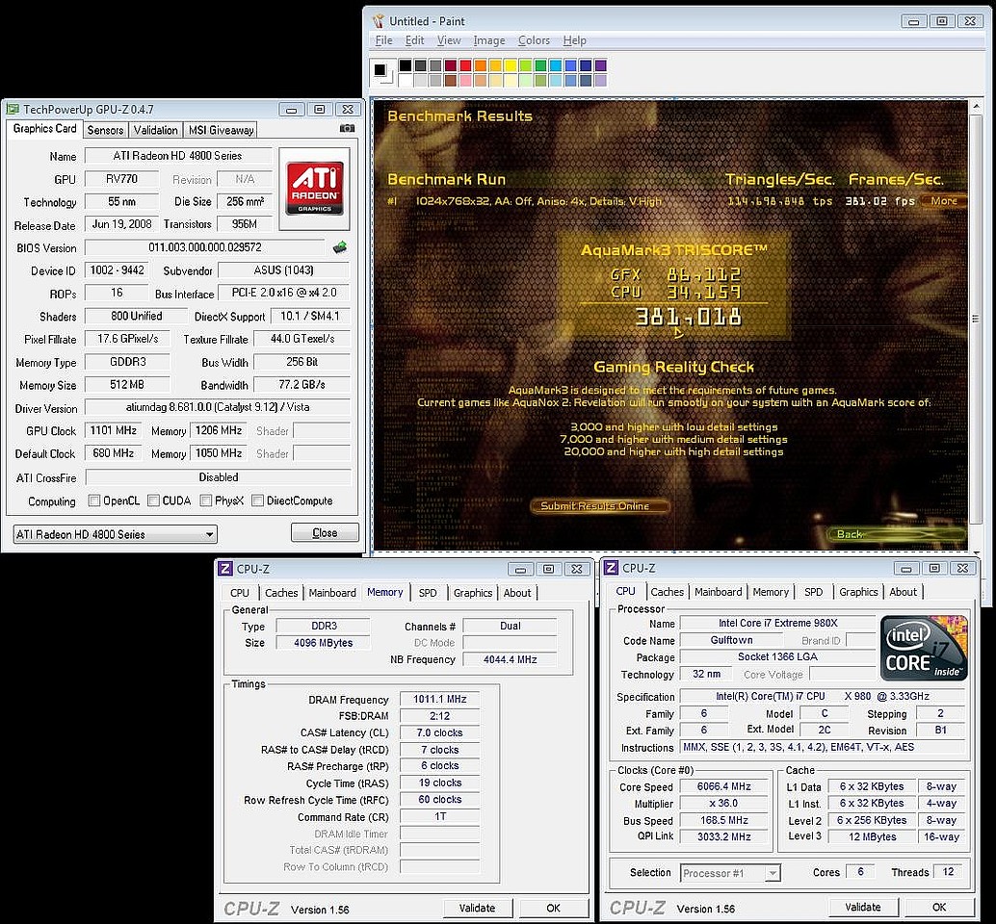Click the Intel Core i7 logo
The image size is (996, 924).
(x=924, y=649)
